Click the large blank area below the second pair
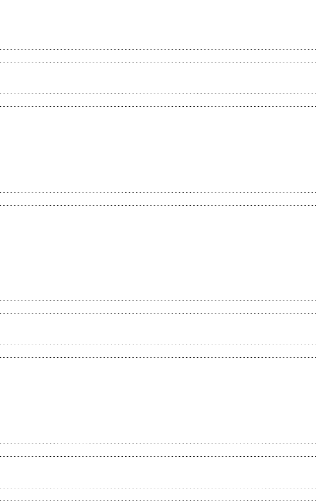The width and height of the screenshot is (316, 501). coord(158,150)
